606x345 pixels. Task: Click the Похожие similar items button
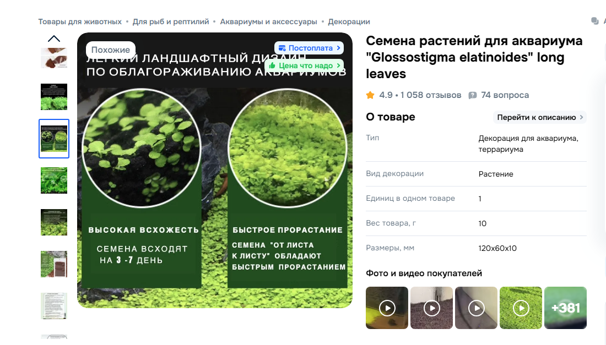(111, 50)
